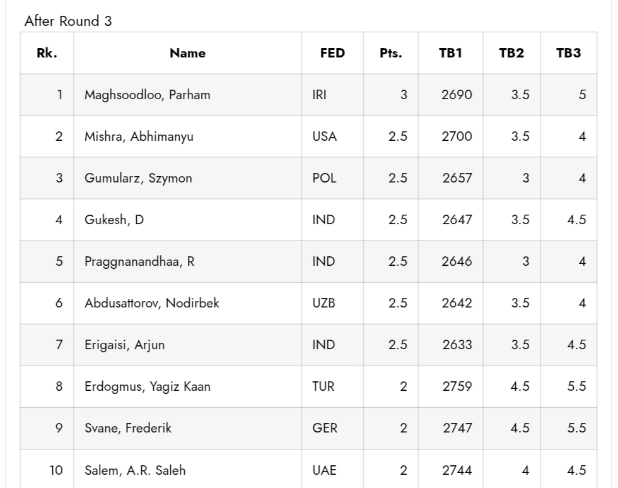Click on Gukesh, D name cell
618x488 pixels.
point(114,220)
